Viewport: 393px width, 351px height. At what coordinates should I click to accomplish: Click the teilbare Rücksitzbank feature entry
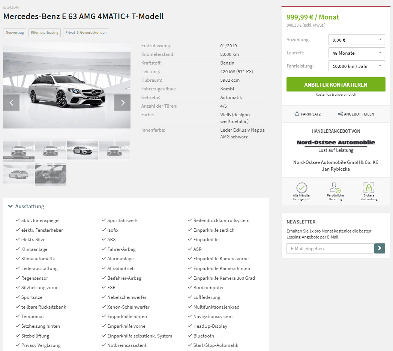(x=43, y=307)
